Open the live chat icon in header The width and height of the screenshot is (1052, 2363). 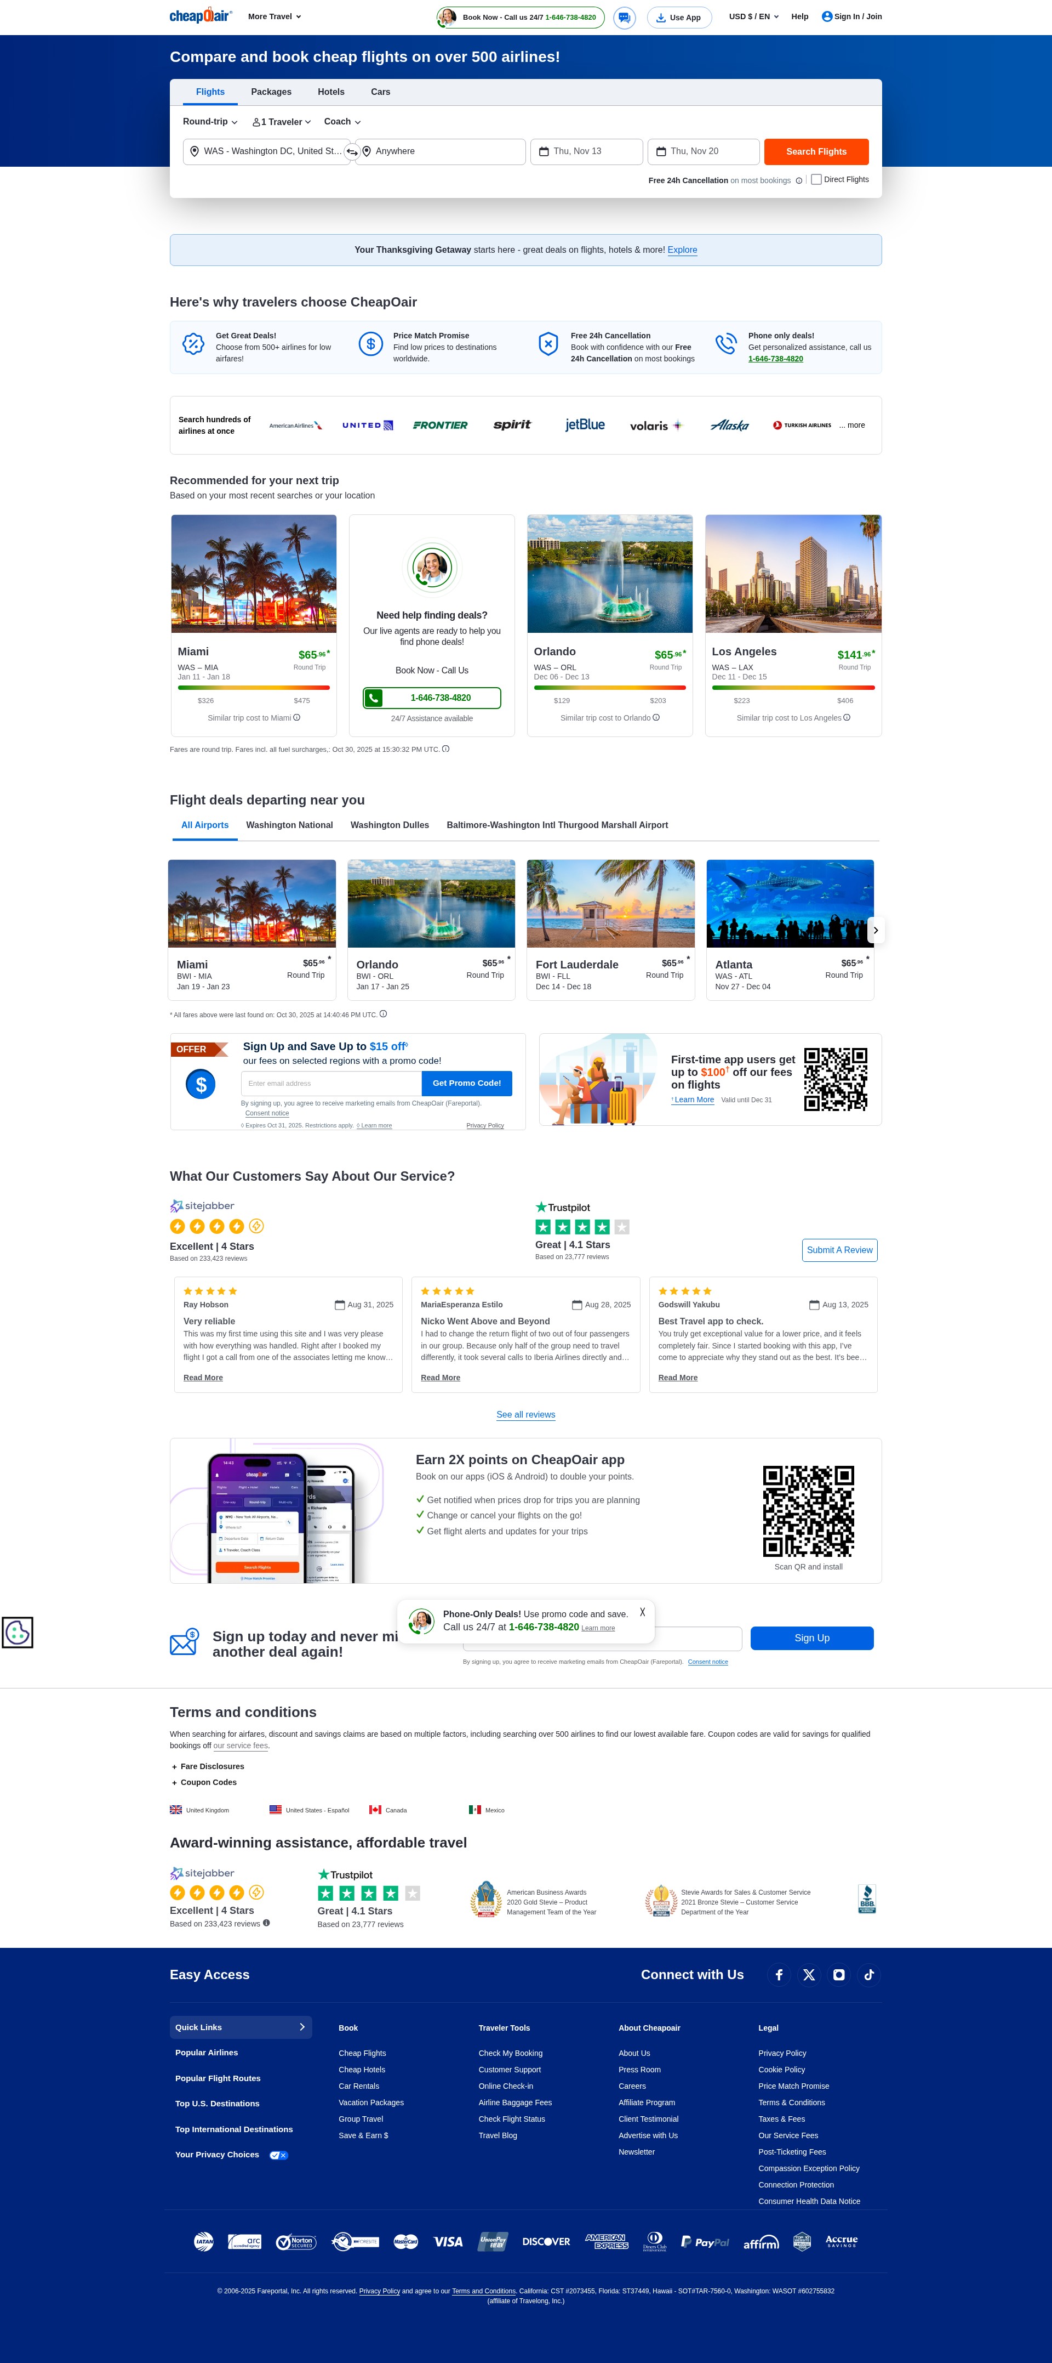[x=624, y=18]
